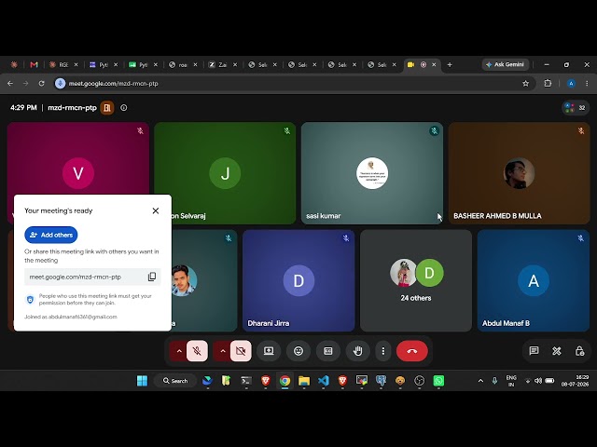597x447 pixels.
Task: Select the meet.google.com/mzd-rmcn-ptp link text
Action: point(76,278)
